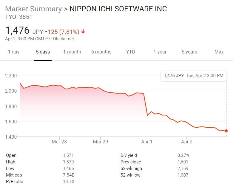
Task: View the 5 years chart range
Action: click(x=189, y=52)
